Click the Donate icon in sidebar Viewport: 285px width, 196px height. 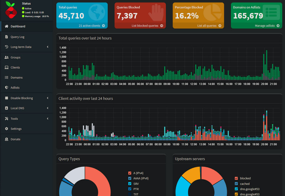7,139
